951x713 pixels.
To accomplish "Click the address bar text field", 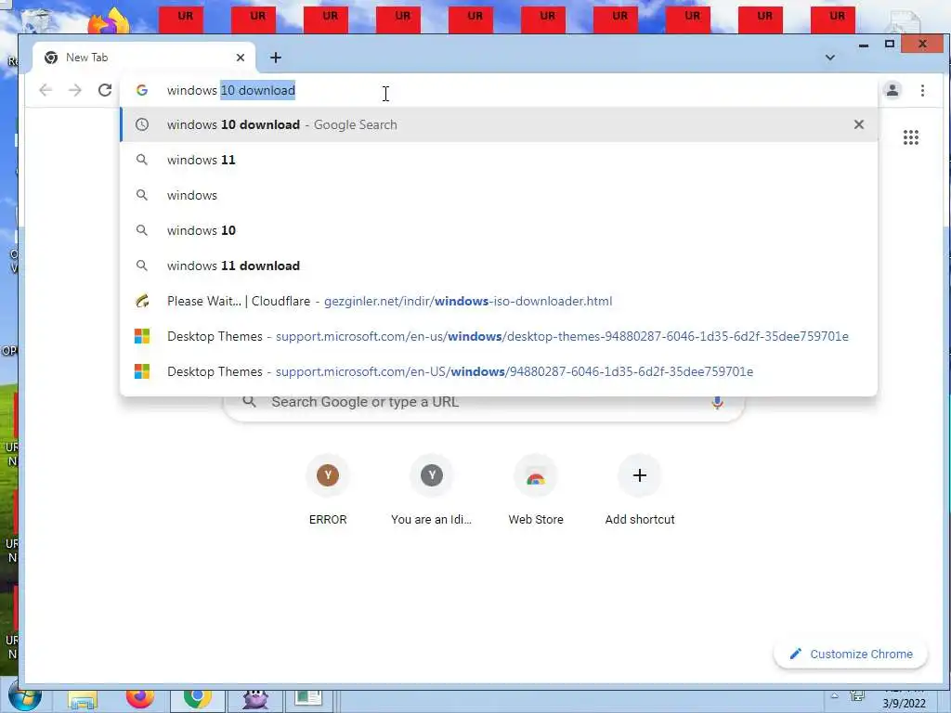I will pos(498,90).
